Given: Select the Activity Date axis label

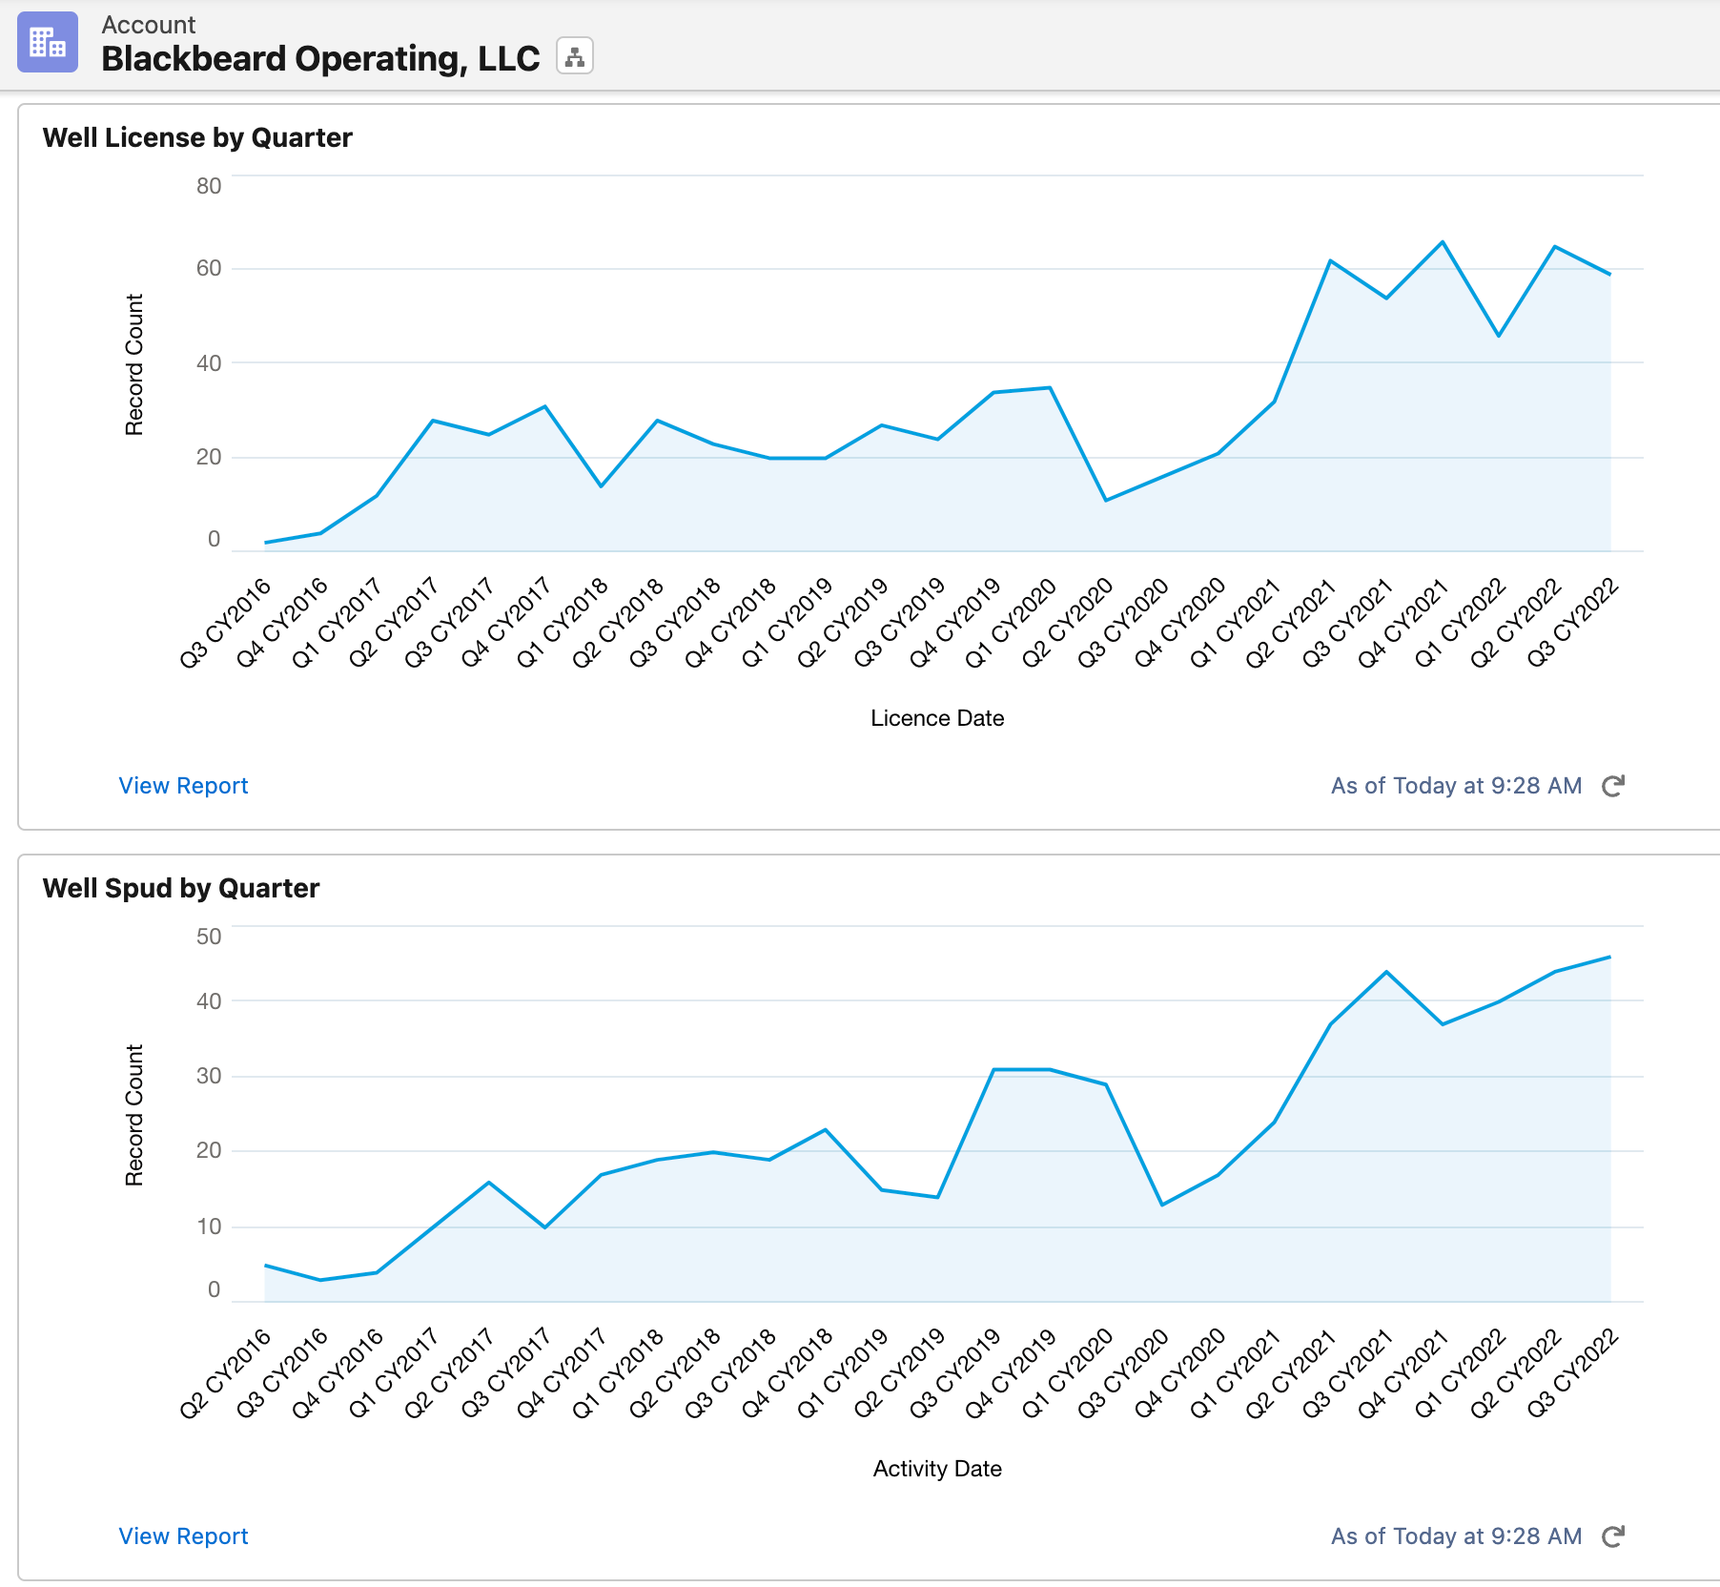Looking at the screenshot, I should [935, 1469].
